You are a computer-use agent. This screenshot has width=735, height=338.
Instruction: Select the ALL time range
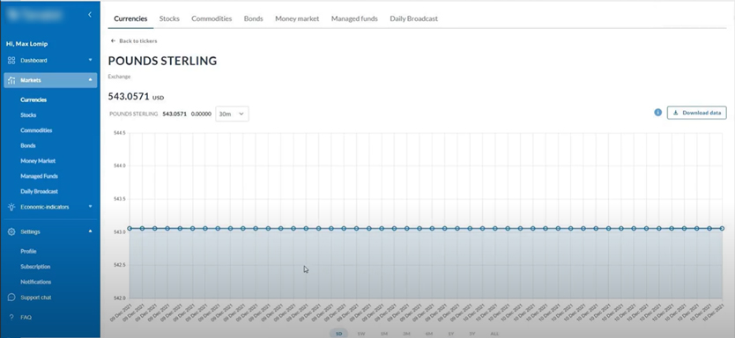494,334
